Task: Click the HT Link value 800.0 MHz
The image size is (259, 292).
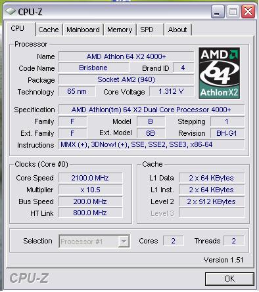Action: (x=90, y=213)
